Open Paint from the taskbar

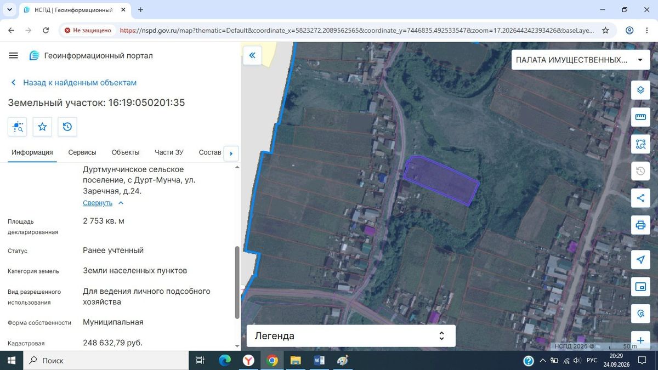[343, 360]
